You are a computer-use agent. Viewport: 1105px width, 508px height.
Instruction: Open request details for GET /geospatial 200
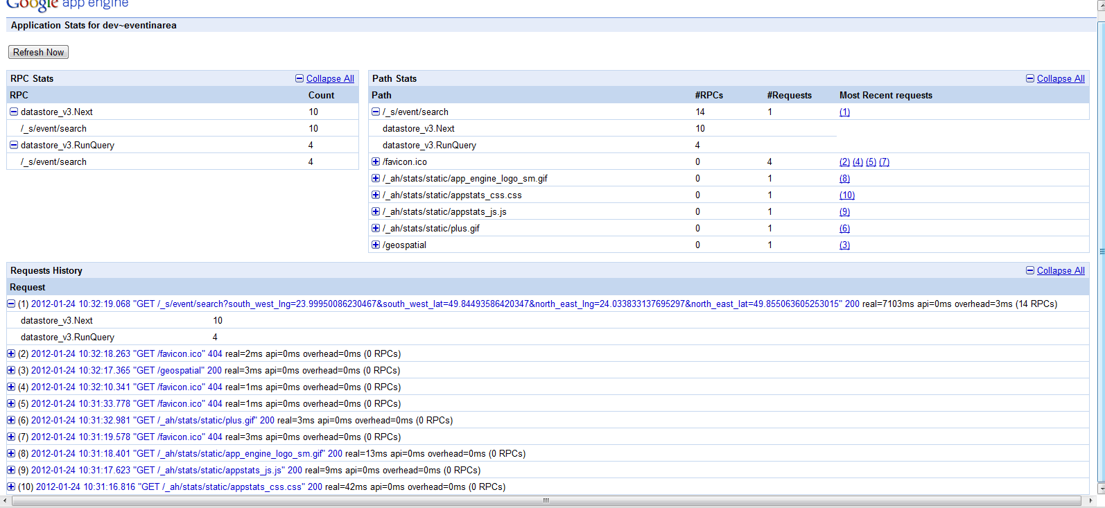[126, 370]
